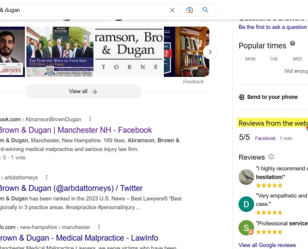Viewport: 308px width, 249px height.
Task: Advance the image carousel with right chevron
Action: (x=210, y=52)
